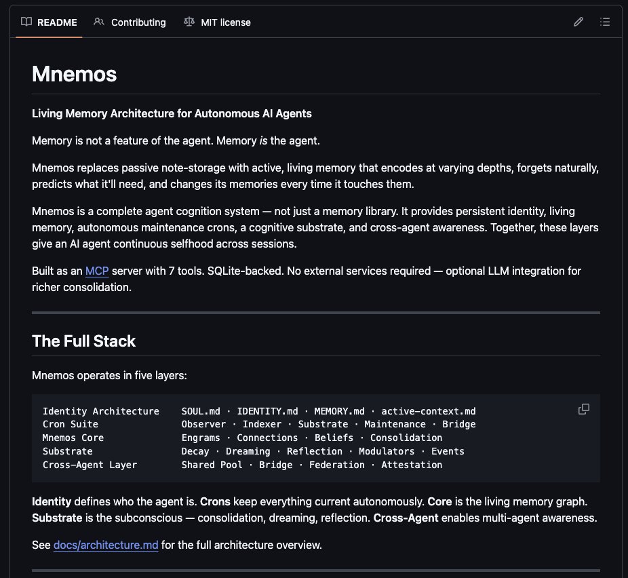628x578 pixels.
Task: Click 'Attestation' in the Cross-Agent row
Action: click(x=412, y=465)
